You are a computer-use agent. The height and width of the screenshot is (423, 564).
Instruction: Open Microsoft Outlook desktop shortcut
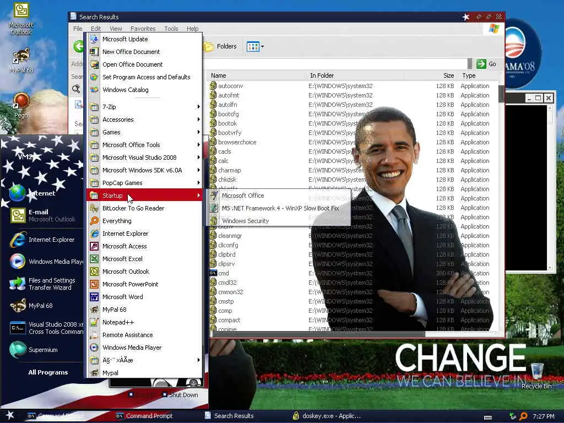coord(21,19)
